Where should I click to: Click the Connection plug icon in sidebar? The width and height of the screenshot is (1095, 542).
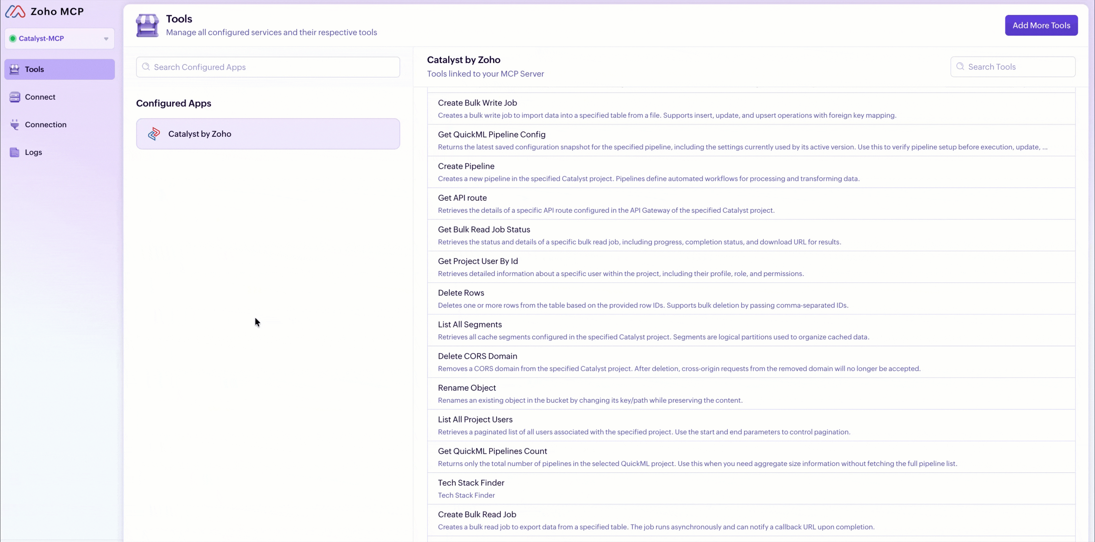pyautogui.click(x=14, y=124)
